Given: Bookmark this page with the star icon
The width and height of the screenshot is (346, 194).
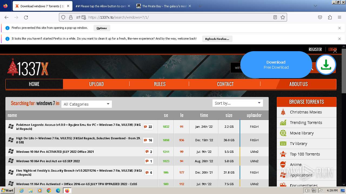Looking at the screenshot, I should [x=283, y=17].
